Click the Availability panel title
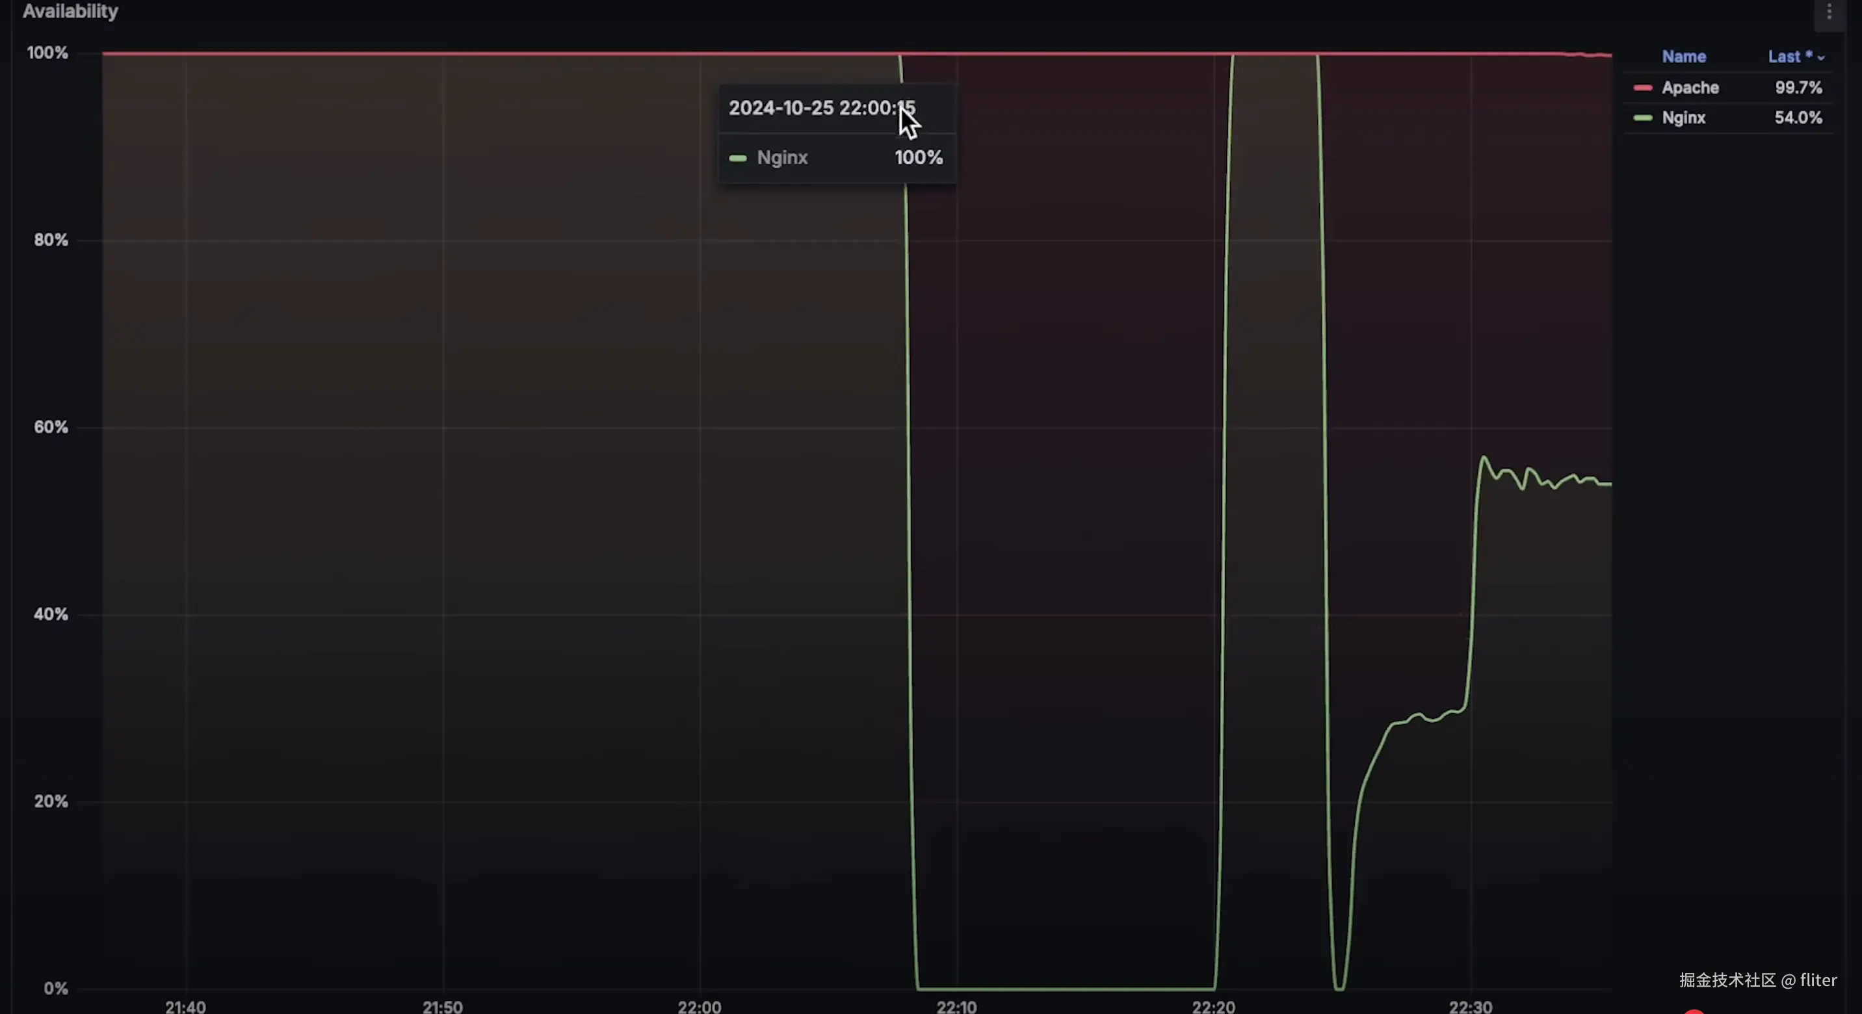This screenshot has height=1014, width=1862. pyautogui.click(x=70, y=12)
